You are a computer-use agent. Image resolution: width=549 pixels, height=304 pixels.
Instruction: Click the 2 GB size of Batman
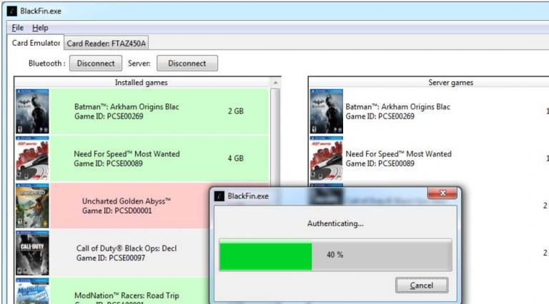[x=236, y=111]
